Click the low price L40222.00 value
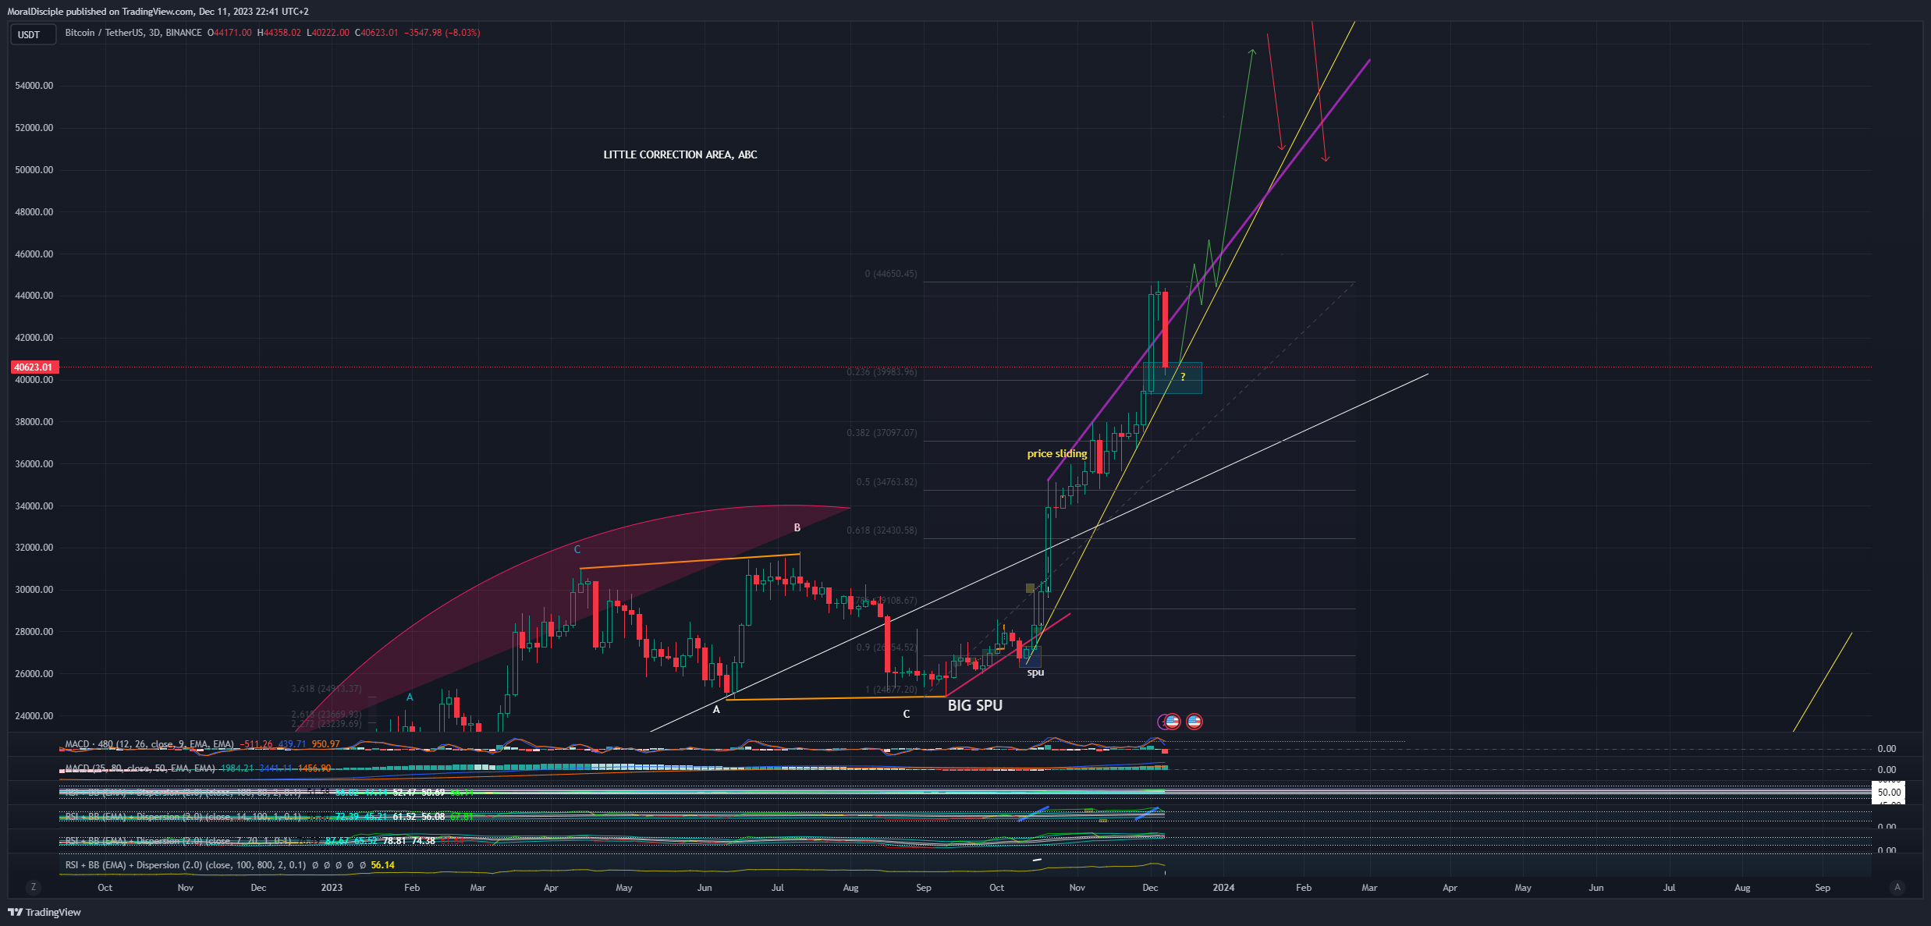 328,33
